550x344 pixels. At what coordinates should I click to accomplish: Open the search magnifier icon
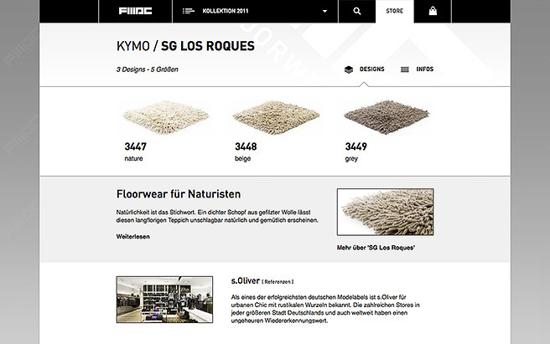(x=356, y=11)
